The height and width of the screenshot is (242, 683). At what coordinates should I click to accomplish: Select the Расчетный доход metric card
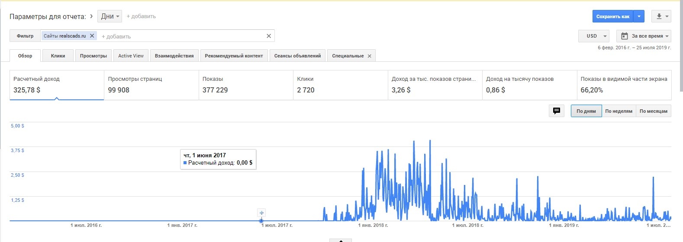click(x=57, y=85)
